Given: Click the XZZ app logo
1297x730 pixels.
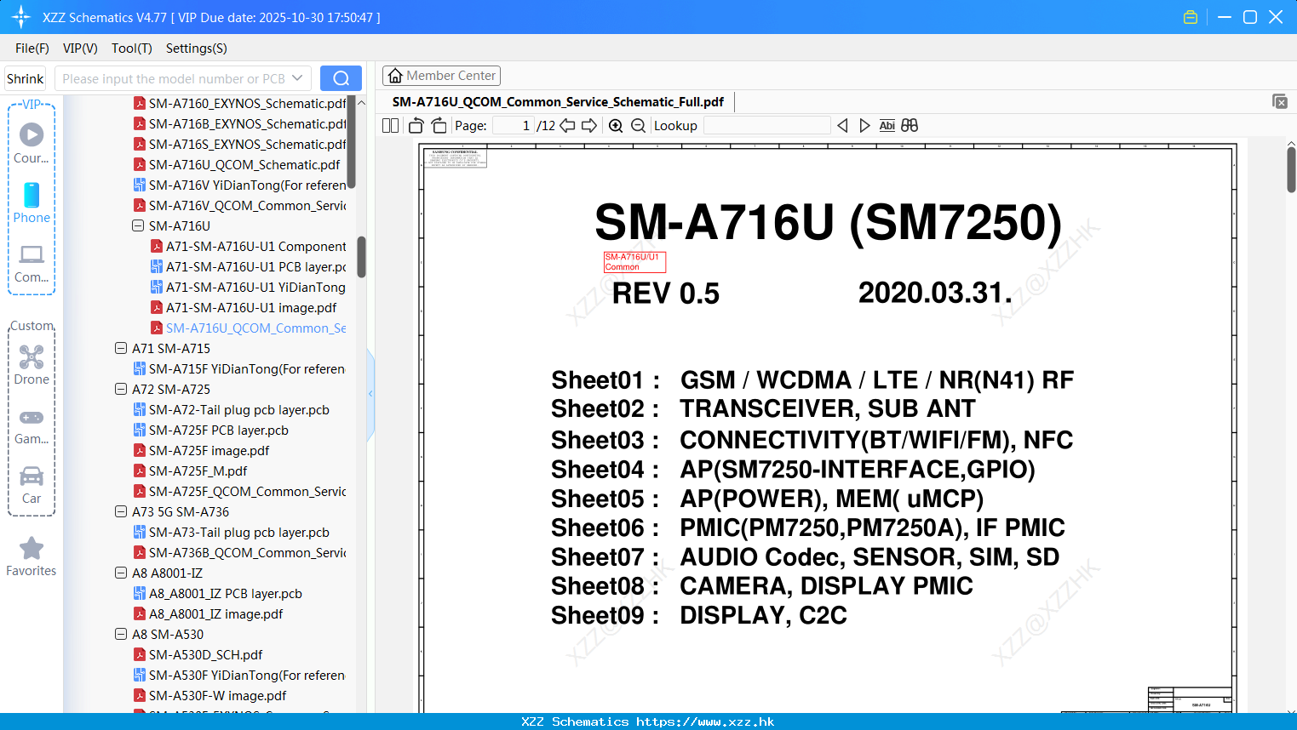Looking at the screenshot, I should tap(20, 17).
